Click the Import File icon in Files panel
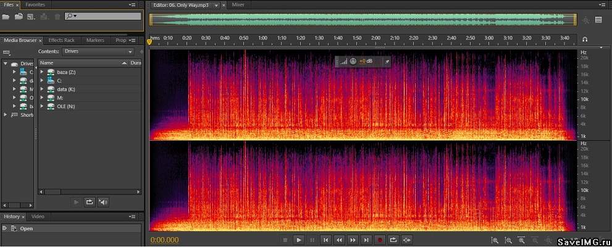Viewport: 612px width, 247px height. pos(19,16)
